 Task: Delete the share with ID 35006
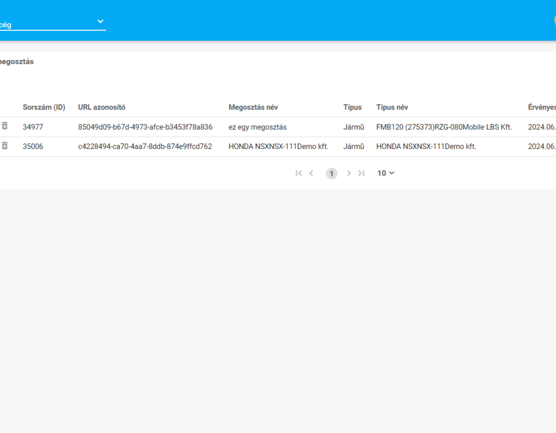[4, 145]
